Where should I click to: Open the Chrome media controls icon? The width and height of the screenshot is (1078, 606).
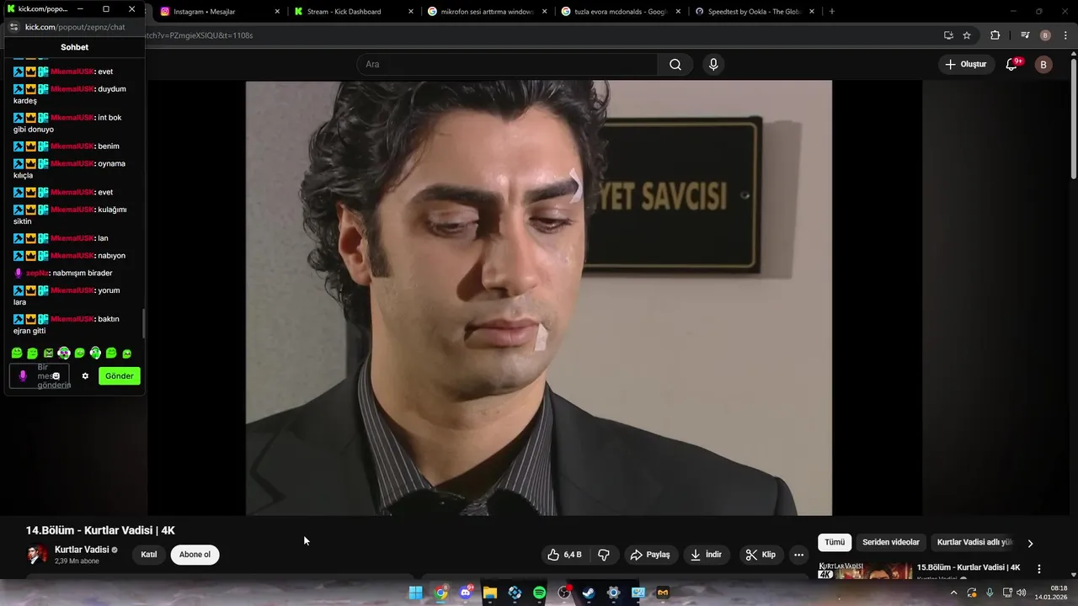1025,35
